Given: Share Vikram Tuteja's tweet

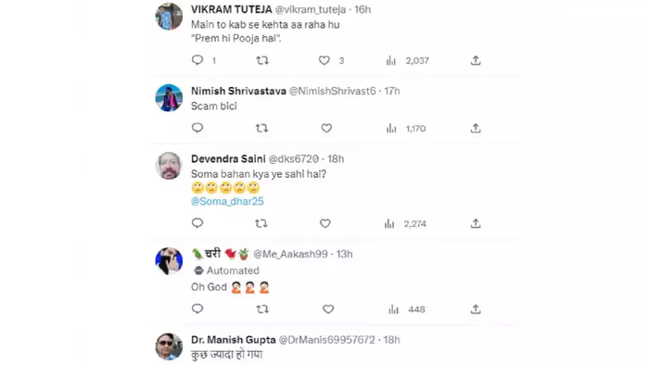Looking at the screenshot, I should pyautogui.click(x=476, y=60).
